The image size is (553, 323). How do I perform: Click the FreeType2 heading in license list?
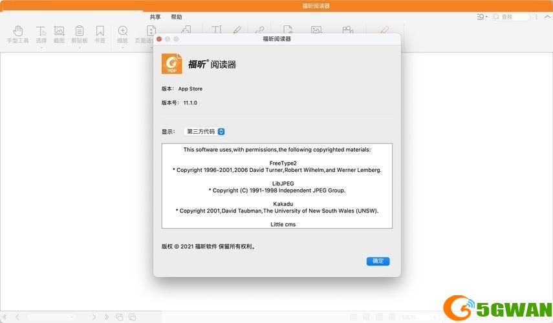click(x=283, y=163)
